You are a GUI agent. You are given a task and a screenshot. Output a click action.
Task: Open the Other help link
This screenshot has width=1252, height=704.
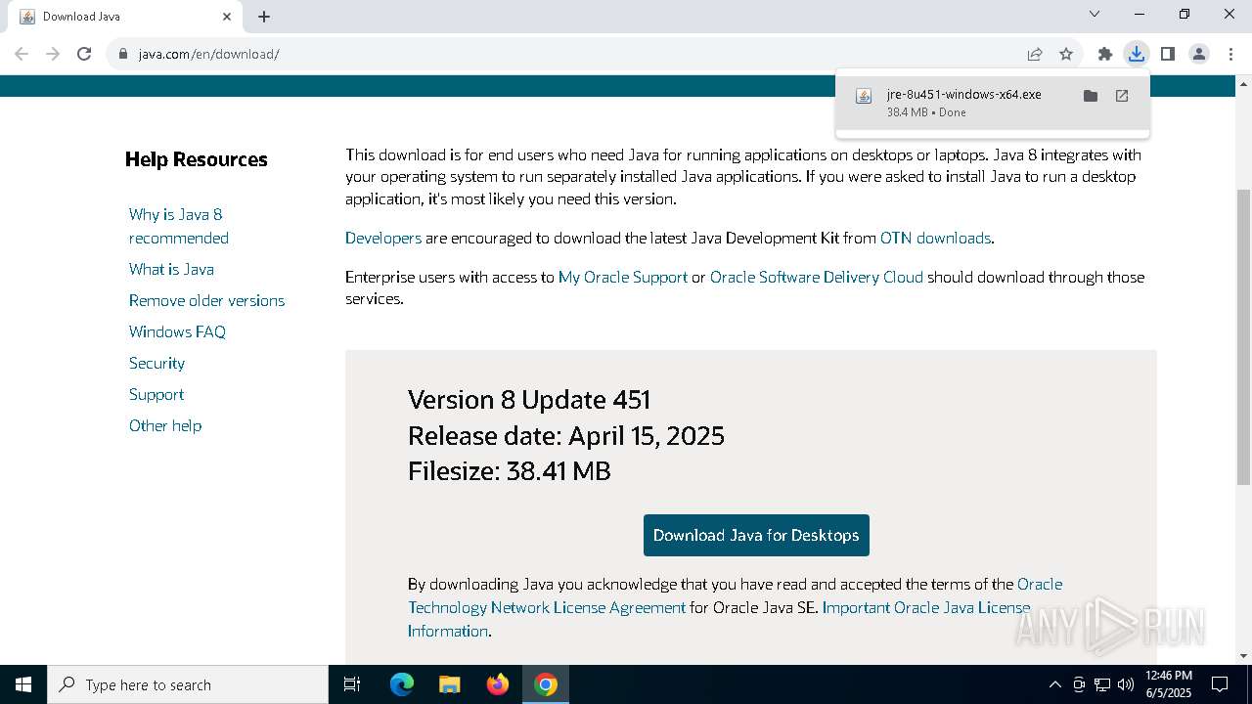tap(165, 425)
